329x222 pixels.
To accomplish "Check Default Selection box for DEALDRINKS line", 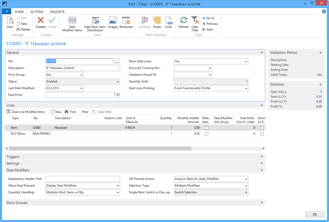I will coord(207,134).
